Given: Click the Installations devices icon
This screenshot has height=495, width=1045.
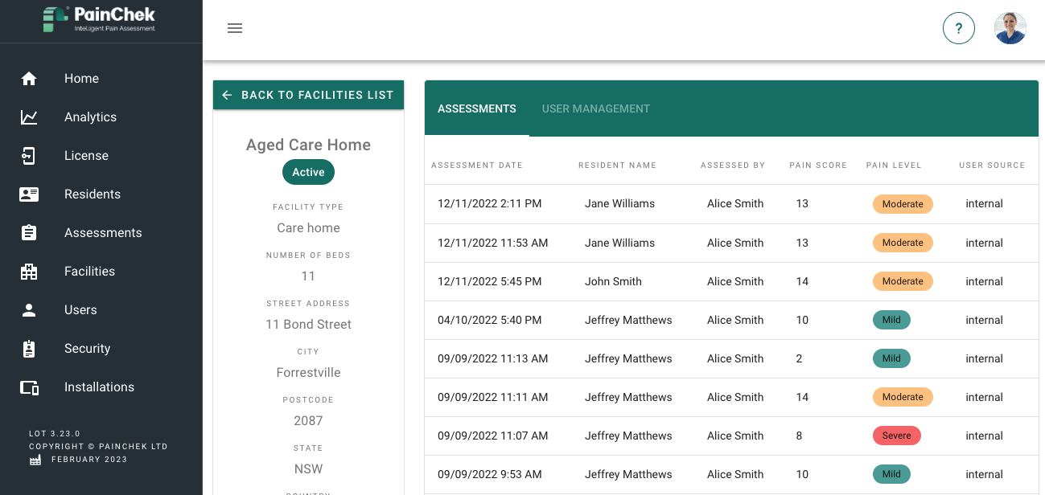Looking at the screenshot, I should pyautogui.click(x=29, y=387).
